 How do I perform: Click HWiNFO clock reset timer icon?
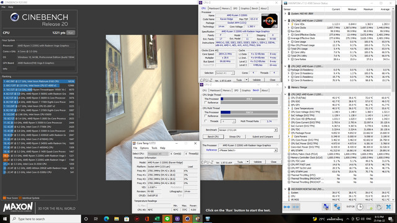(360, 207)
